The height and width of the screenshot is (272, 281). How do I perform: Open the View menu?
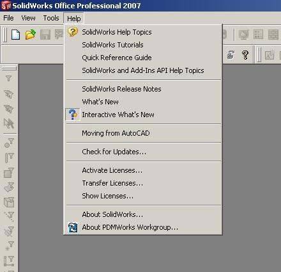coord(28,18)
